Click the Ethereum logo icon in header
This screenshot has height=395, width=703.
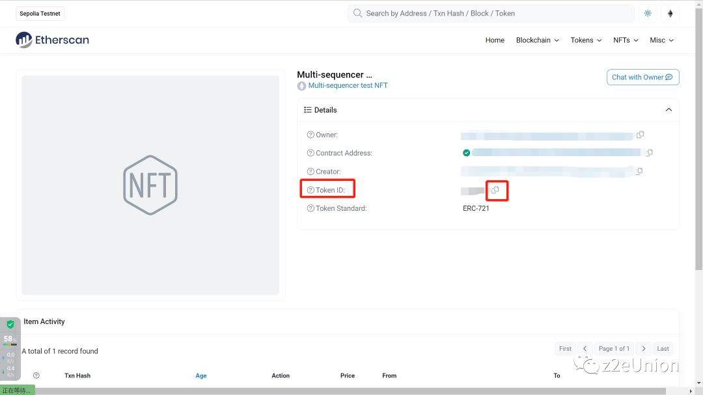tap(670, 13)
